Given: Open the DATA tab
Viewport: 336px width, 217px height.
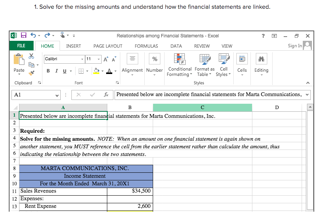Looking at the screenshot, I should tap(176, 46).
